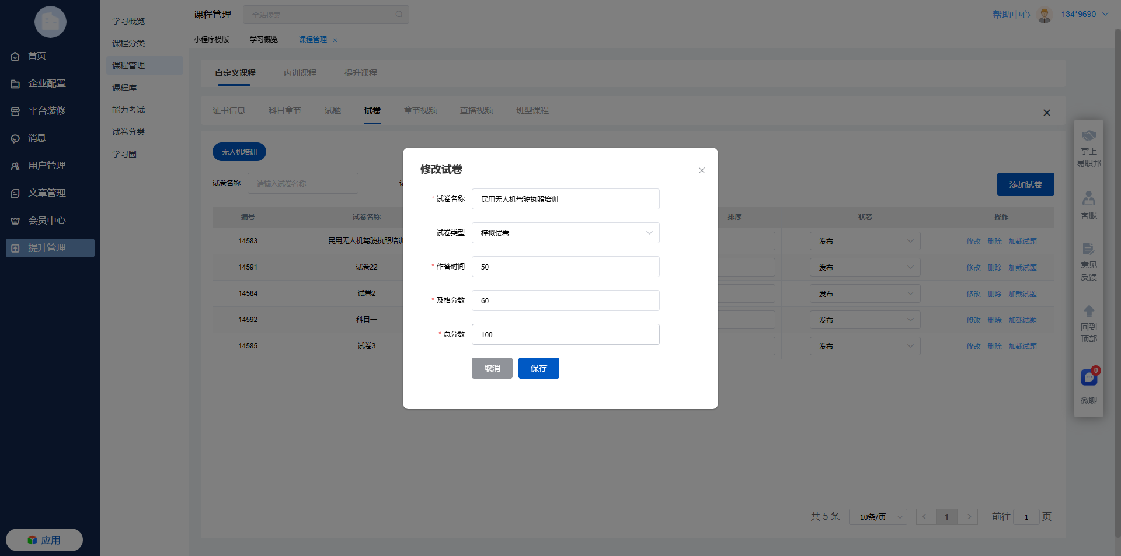1121x556 pixels.
Task: Click the 意见反馈 feedback icon
Action: point(1089,249)
